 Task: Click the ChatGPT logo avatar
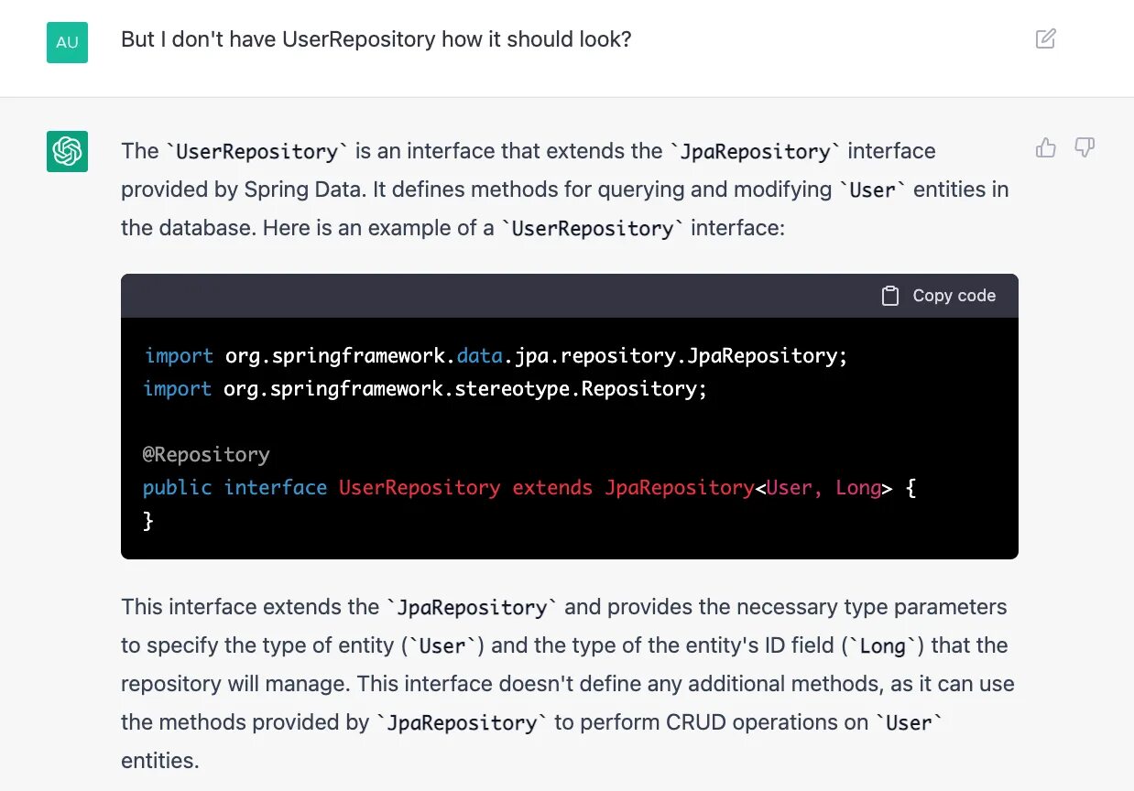(x=67, y=151)
